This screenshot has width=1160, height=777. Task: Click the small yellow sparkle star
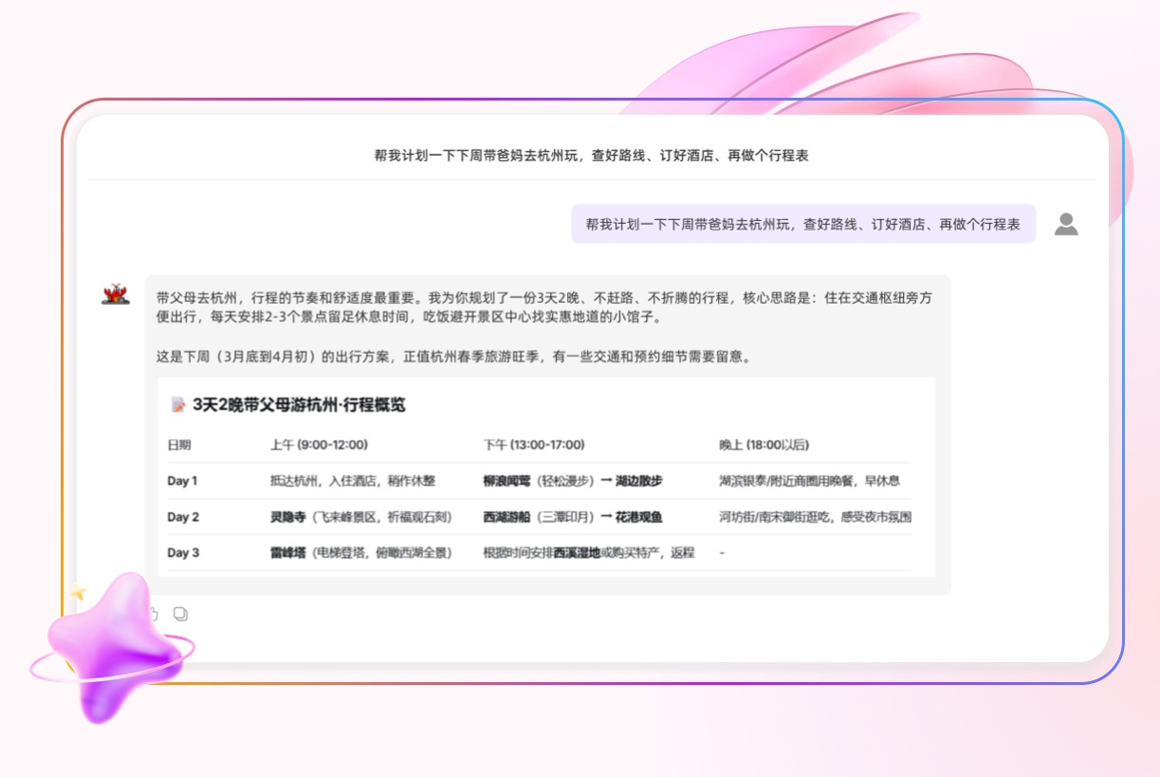point(77,593)
